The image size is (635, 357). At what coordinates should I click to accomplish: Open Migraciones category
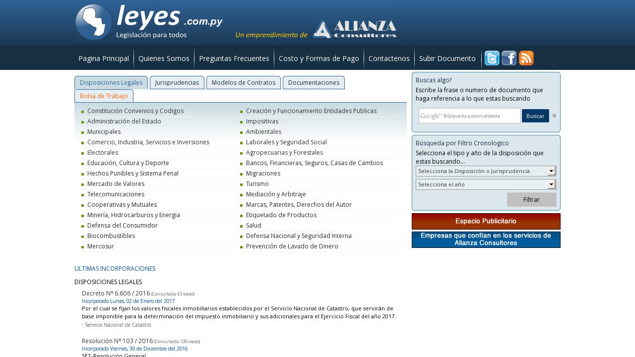263,174
